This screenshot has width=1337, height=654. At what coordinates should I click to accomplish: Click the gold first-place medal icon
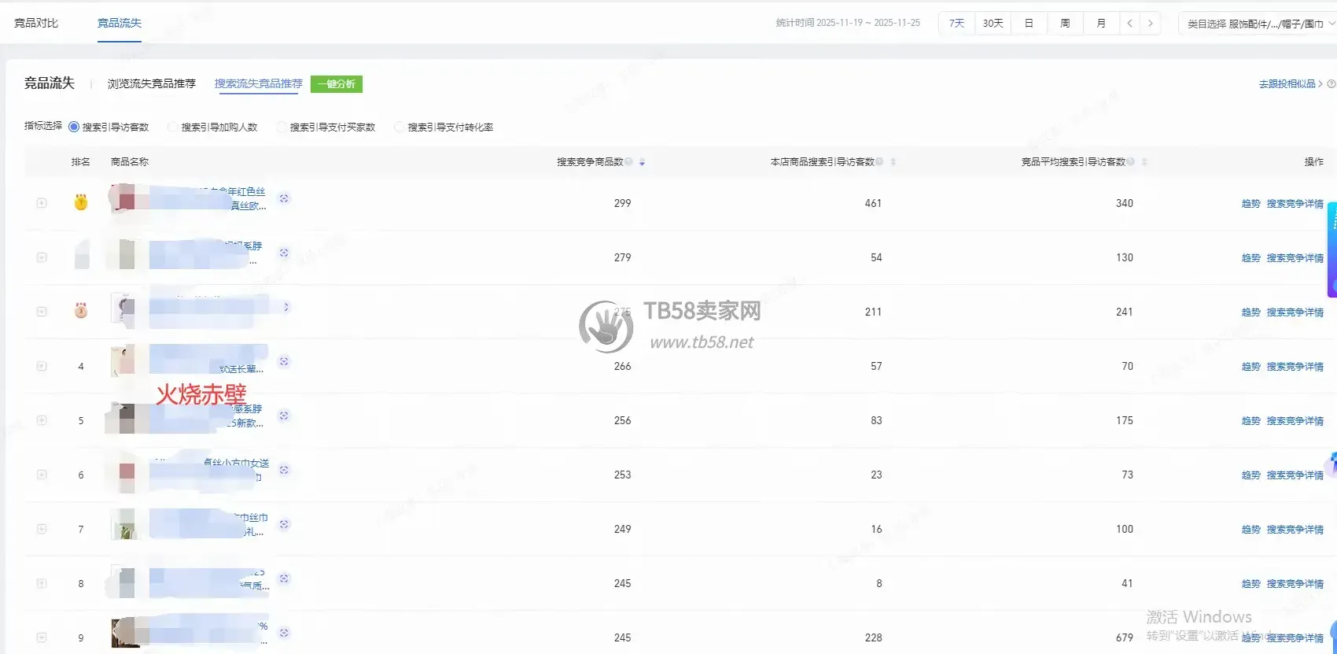pos(81,202)
